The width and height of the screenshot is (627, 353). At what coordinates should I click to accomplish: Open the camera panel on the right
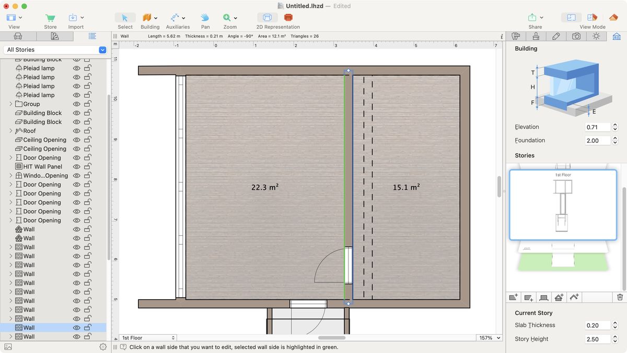[576, 36]
